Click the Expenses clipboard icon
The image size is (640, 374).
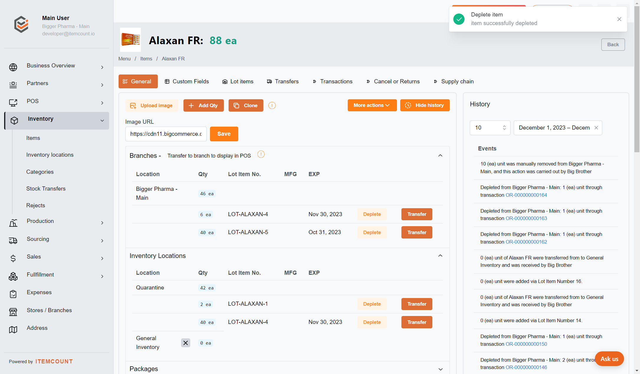13,294
